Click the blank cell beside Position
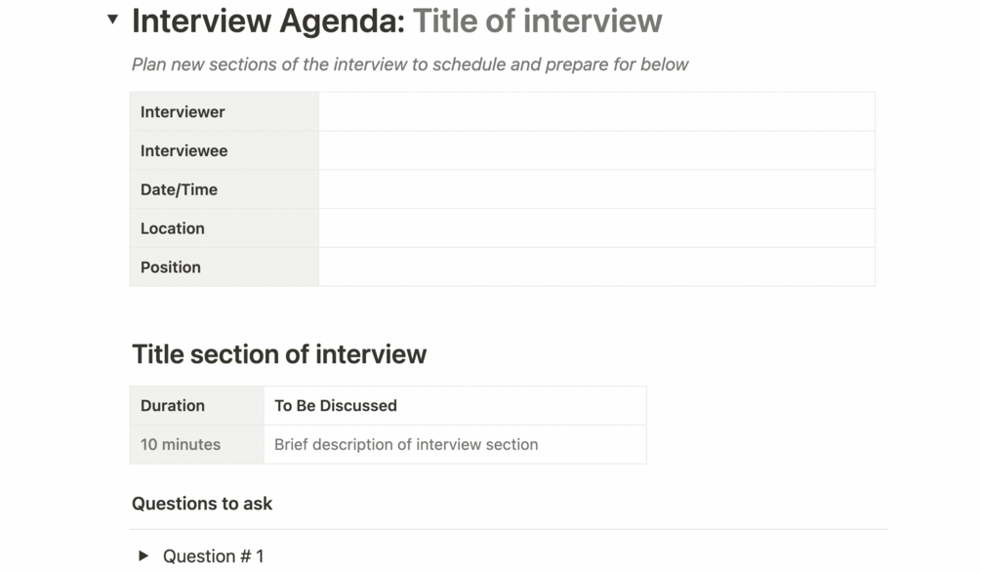This screenshot has height=574, width=981. 595,267
